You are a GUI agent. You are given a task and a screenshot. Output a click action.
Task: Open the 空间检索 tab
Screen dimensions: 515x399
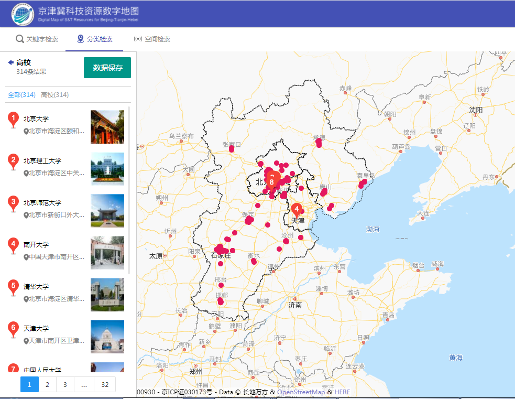point(152,39)
